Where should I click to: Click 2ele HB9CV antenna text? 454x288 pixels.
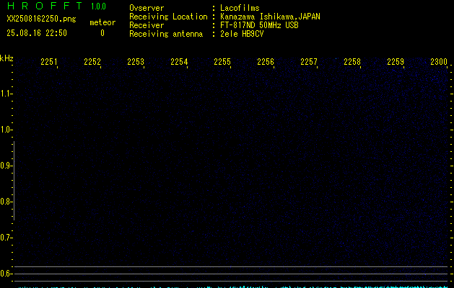pos(242,34)
